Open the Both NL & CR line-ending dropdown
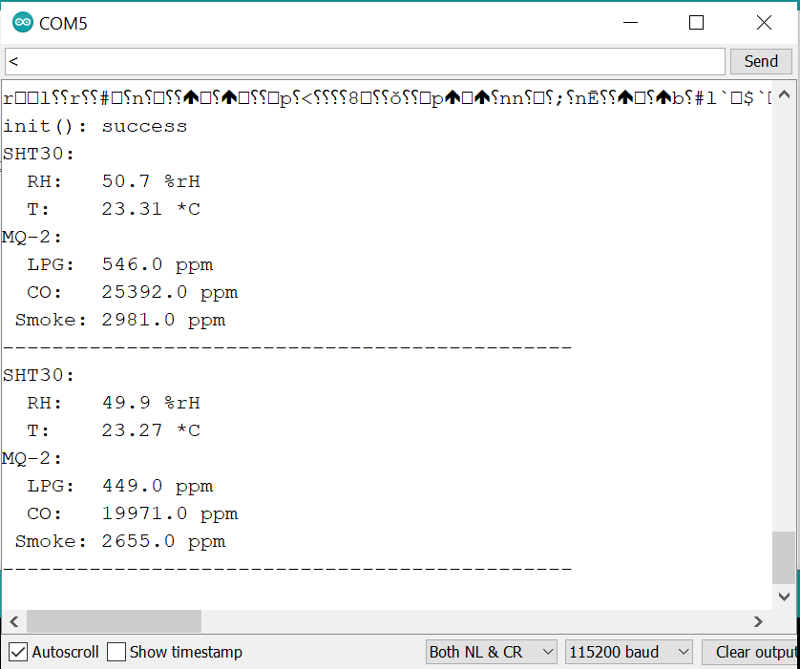 point(491,653)
